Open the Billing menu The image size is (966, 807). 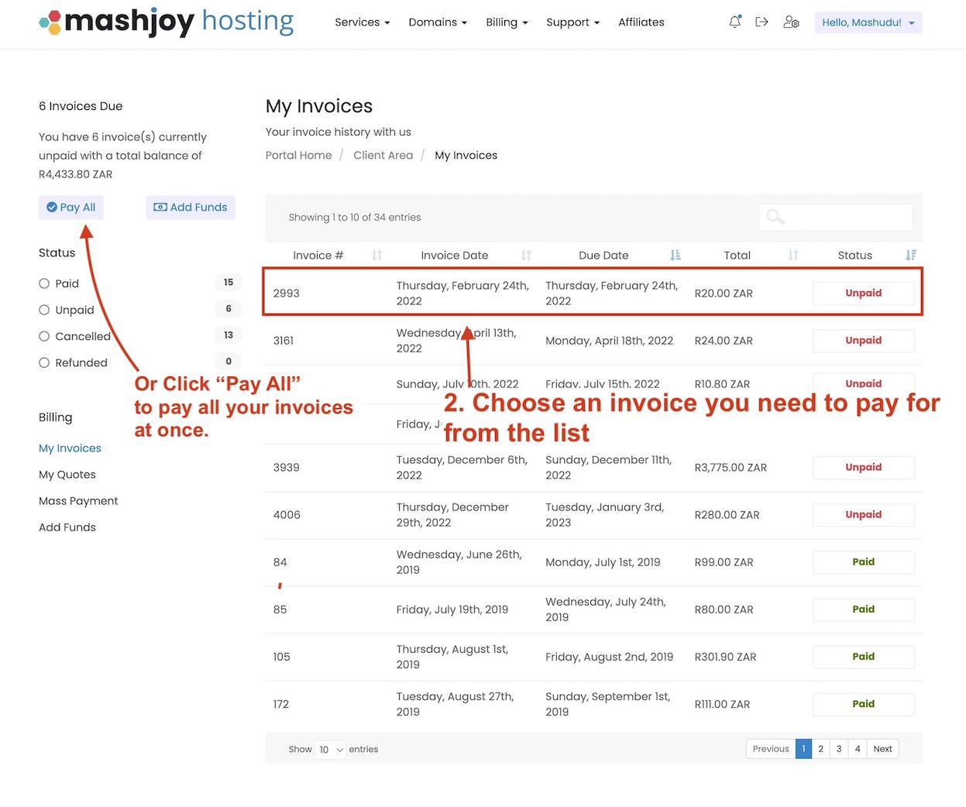coord(507,22)
